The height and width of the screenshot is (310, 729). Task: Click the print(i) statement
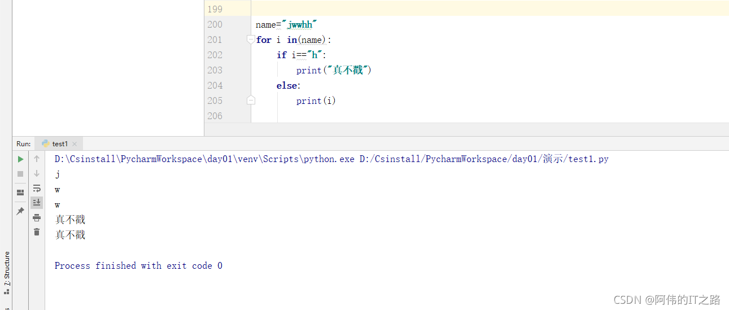tap(316, 101)
